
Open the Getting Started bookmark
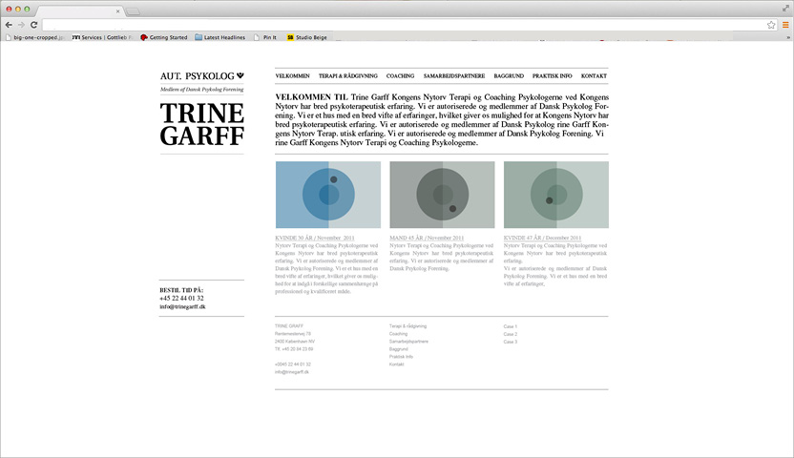tap(163, 37)
